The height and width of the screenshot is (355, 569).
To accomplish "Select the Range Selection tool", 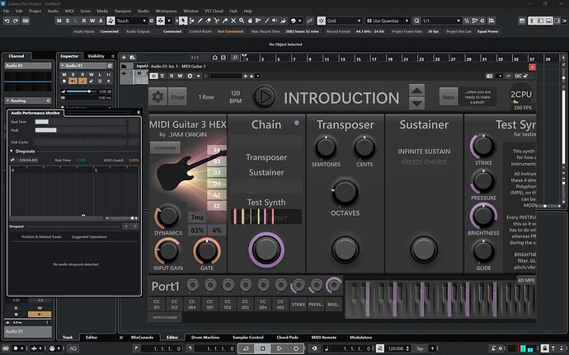I will (191, 21).
